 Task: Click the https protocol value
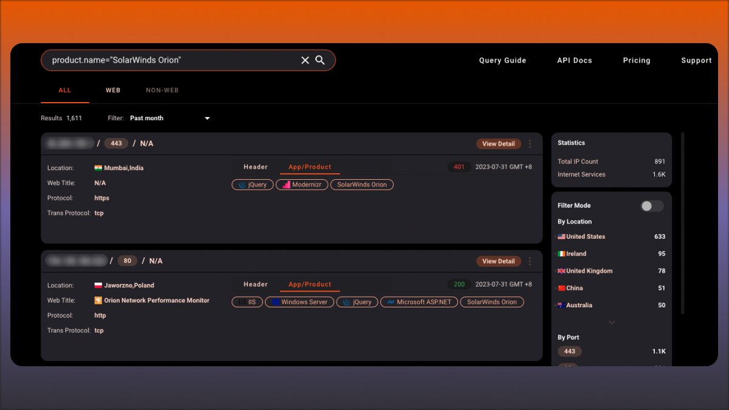[102, 198]
